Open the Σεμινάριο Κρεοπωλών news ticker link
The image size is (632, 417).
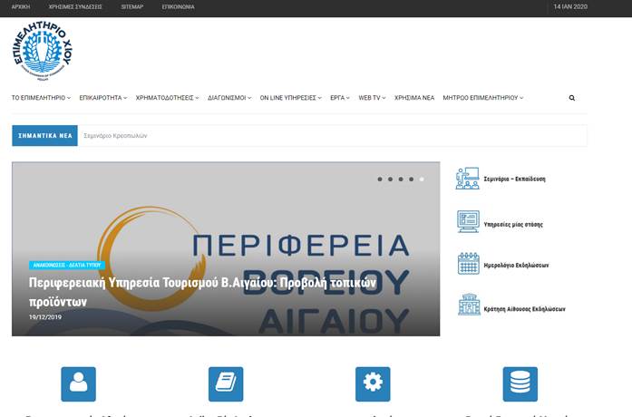[115, 136]
